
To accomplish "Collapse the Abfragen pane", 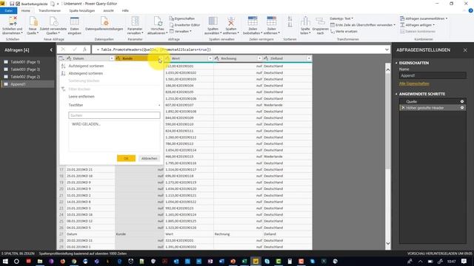I will 51,50.
